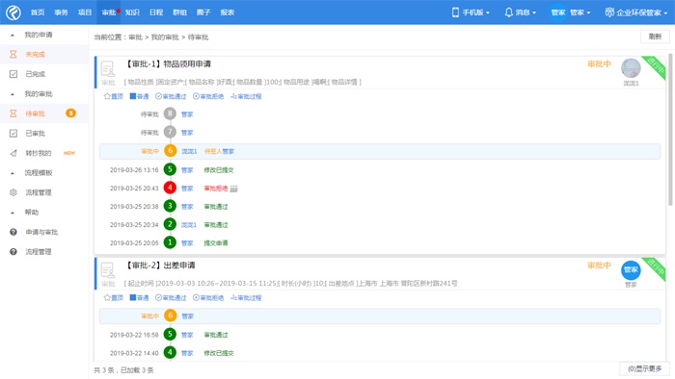675x379 pixels.
Task: Switch to the 报表 top menu tab
Action: [x=228, y=13]
